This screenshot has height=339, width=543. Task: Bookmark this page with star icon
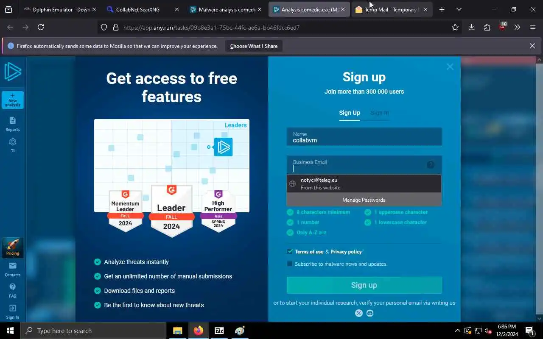(455, 27)
